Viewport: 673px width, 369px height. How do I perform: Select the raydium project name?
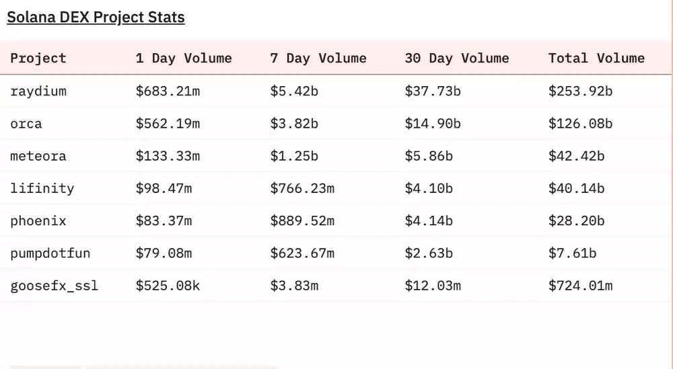click(x=38, y=91)
